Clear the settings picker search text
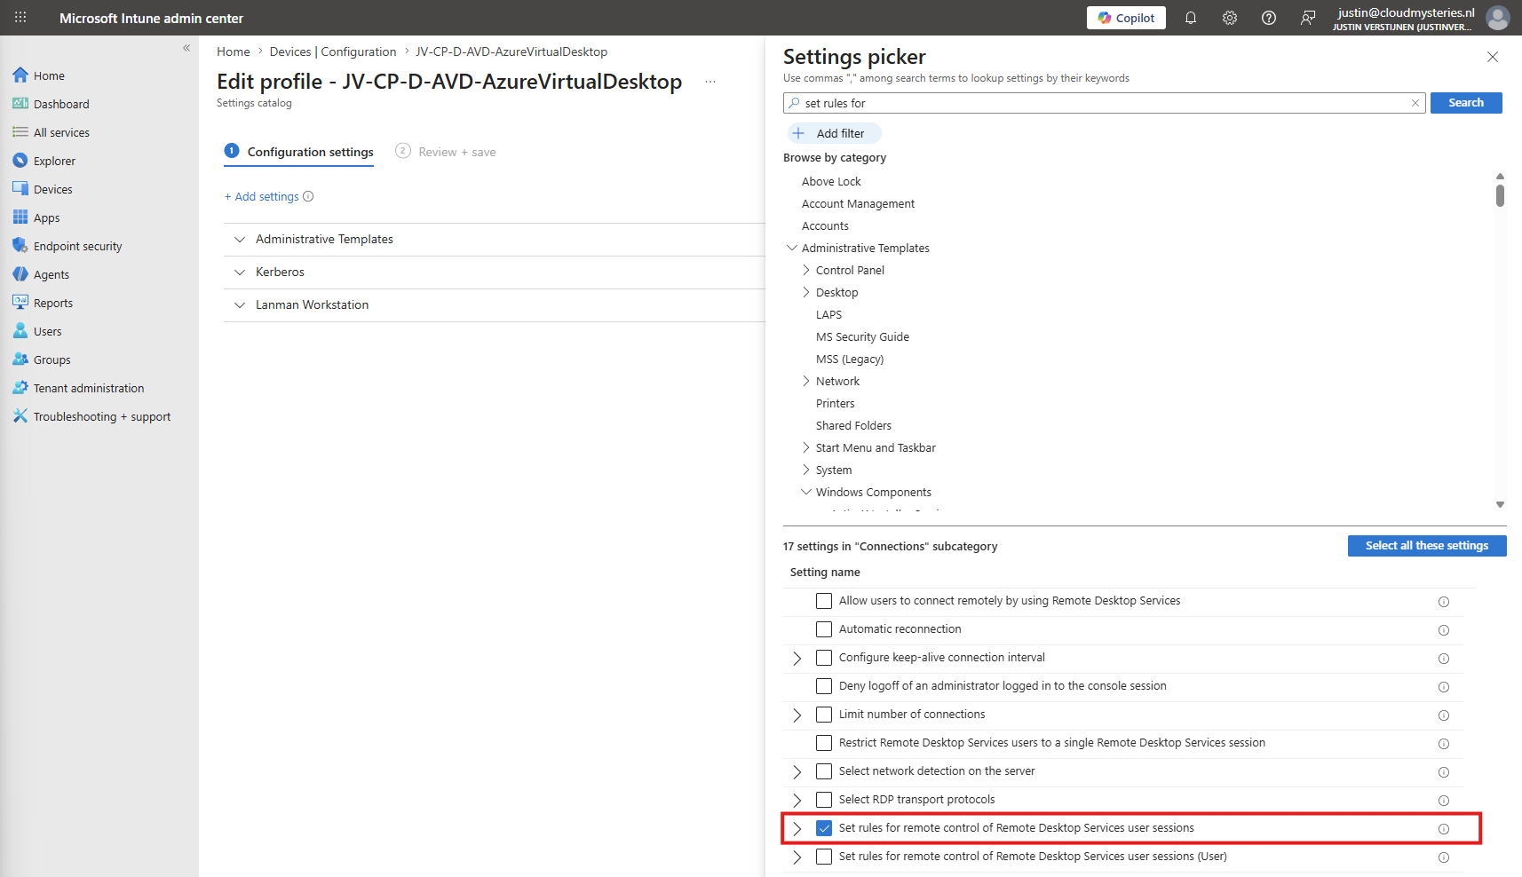This screenshot has width=1522, height=877. tap(1415, 103)
